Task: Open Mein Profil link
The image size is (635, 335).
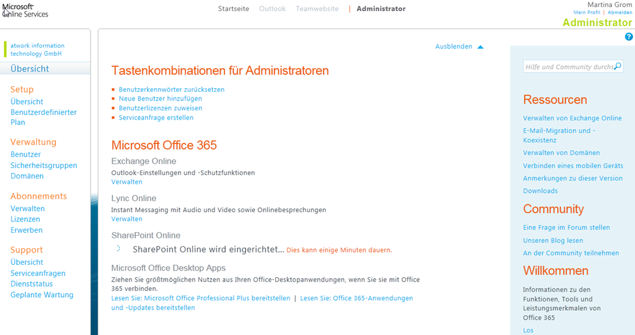Action: point(587,12)
